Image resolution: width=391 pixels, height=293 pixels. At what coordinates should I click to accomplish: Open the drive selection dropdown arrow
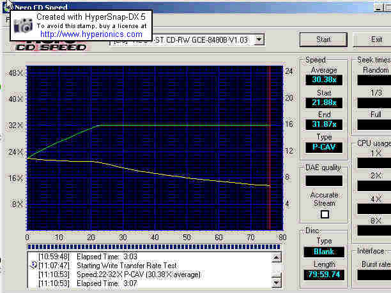[x=259, y=39]
